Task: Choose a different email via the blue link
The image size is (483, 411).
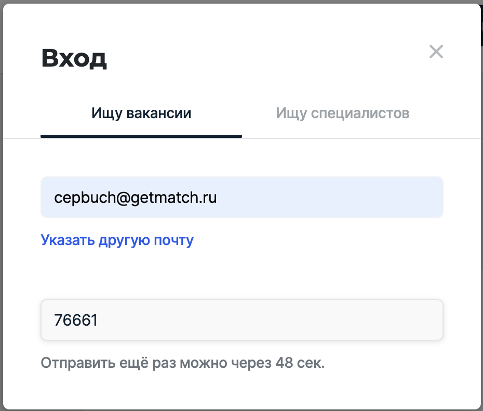Action: [117, 240]
